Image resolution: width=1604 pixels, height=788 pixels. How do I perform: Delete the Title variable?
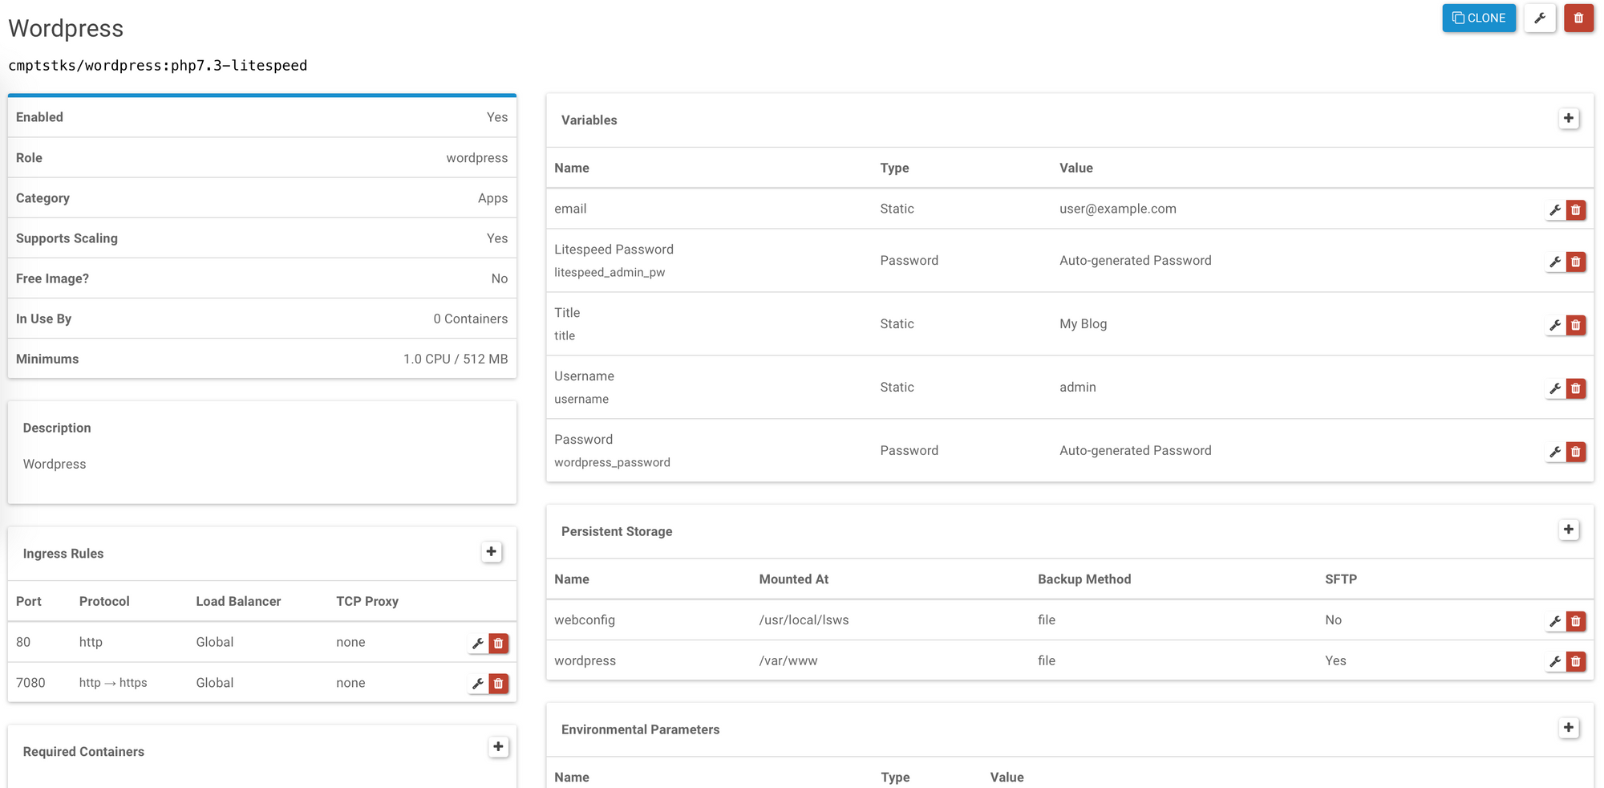tap(1576, 325)
